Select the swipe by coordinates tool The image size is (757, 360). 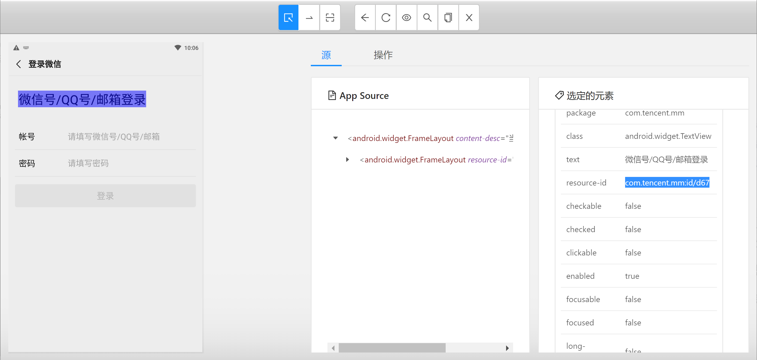[x=309, y=18]
